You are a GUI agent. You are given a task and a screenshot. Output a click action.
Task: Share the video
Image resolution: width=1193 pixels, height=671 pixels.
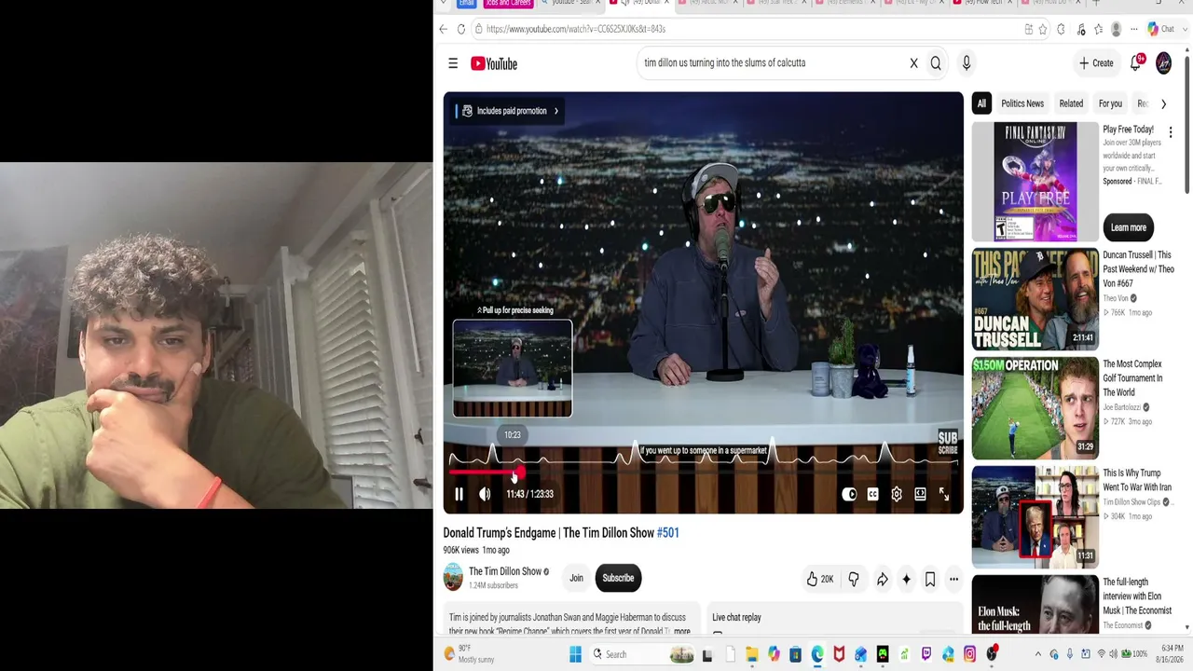click(x=882, y=579)
